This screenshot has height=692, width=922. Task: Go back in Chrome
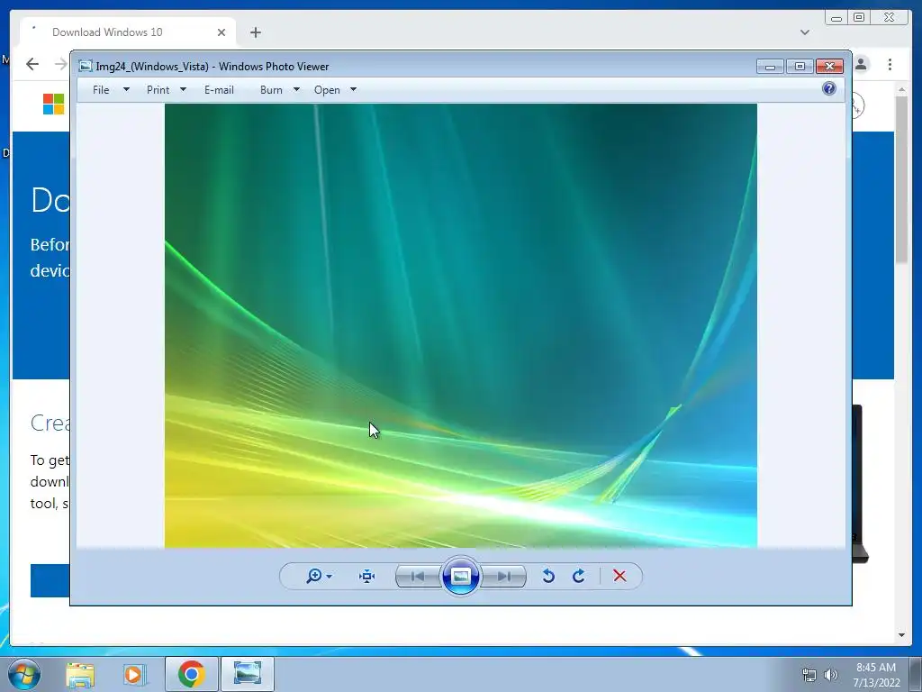tap(32, 64)
